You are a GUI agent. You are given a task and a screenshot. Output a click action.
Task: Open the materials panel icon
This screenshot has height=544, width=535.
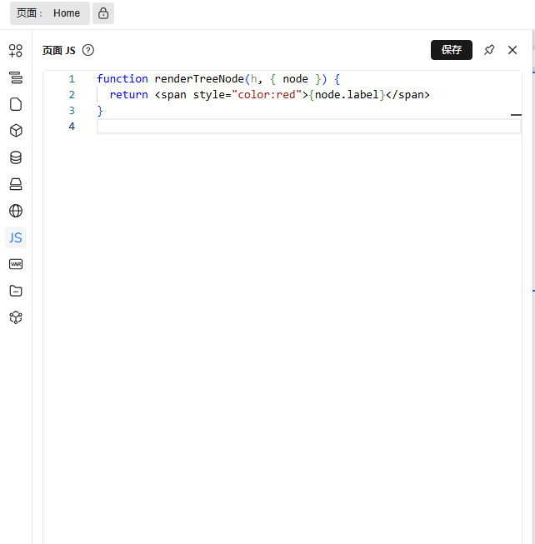click(16, 51)
